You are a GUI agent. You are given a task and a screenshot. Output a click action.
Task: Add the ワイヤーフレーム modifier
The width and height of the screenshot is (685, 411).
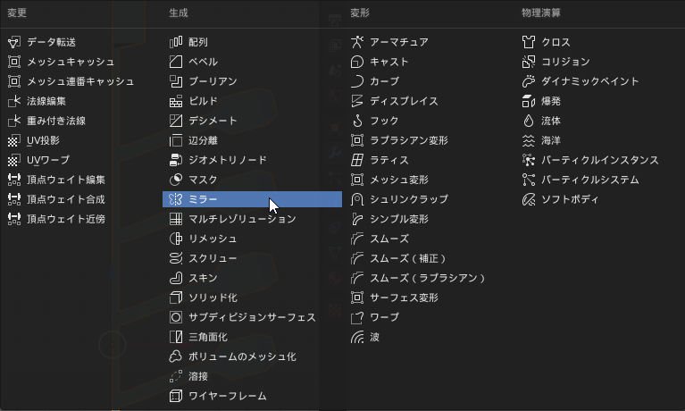coord(227,396)
